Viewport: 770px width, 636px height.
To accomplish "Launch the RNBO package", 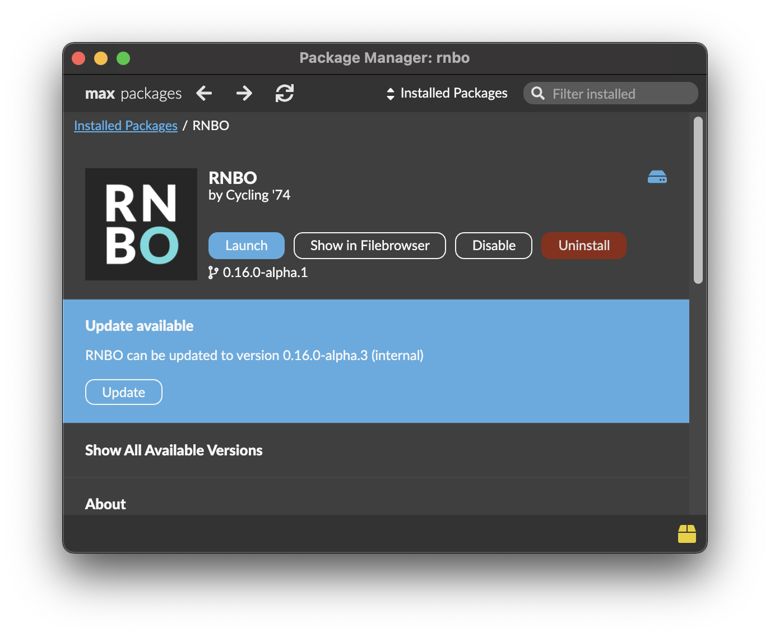I will [x=247, y=246].
